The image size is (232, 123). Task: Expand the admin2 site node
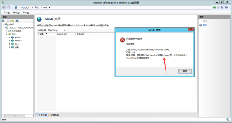(x=10, y=41)
